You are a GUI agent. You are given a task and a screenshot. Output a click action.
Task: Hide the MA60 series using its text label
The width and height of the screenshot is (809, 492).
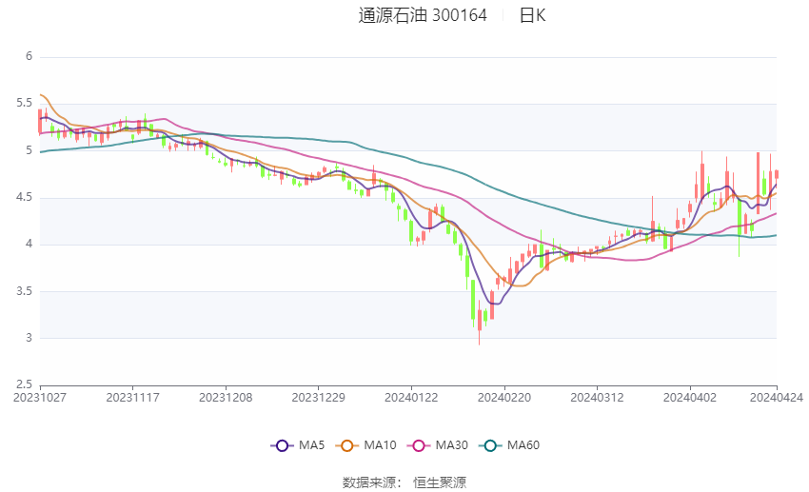524,445
